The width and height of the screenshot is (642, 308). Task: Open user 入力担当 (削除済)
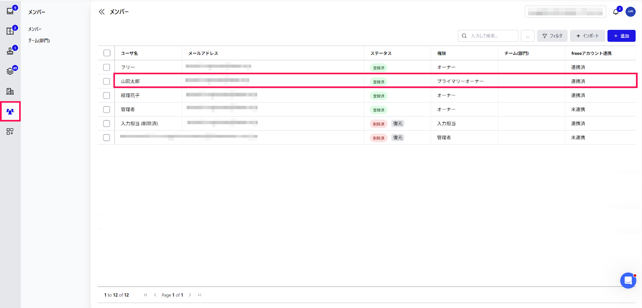click(139, 123)
